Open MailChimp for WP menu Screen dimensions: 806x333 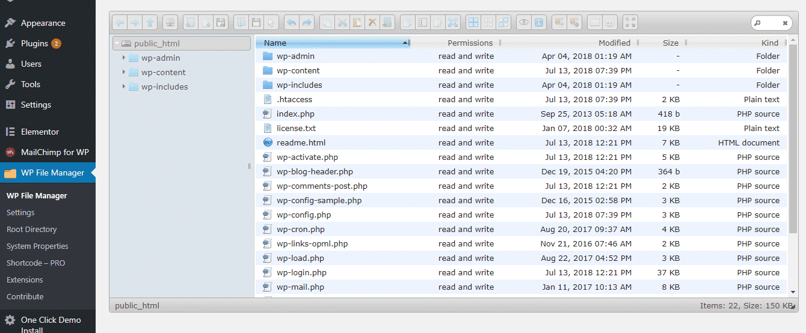pos(48,152)
